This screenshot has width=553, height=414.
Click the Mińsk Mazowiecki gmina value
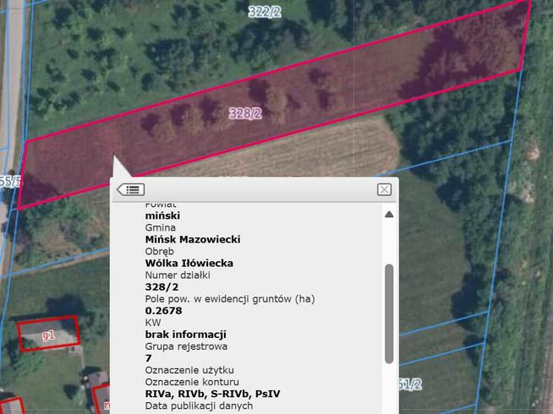coord(193,239)
